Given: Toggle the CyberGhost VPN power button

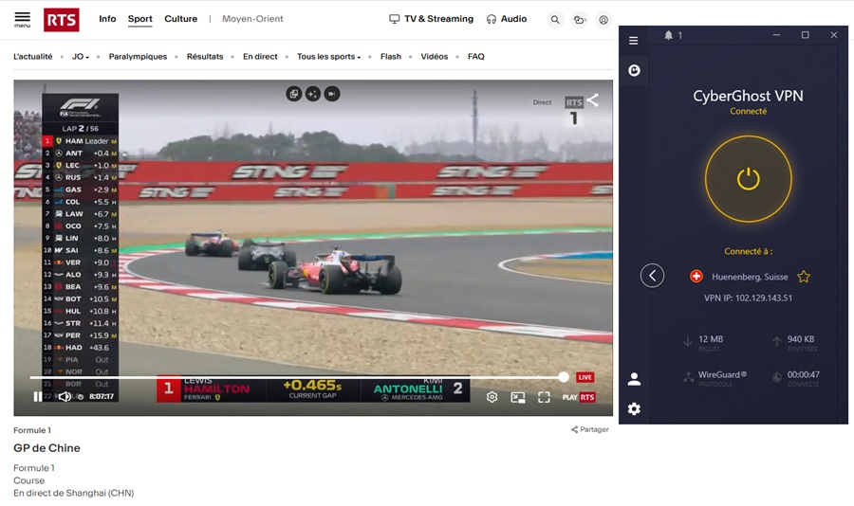Looking at the screenshot, I should coord(749,179).
